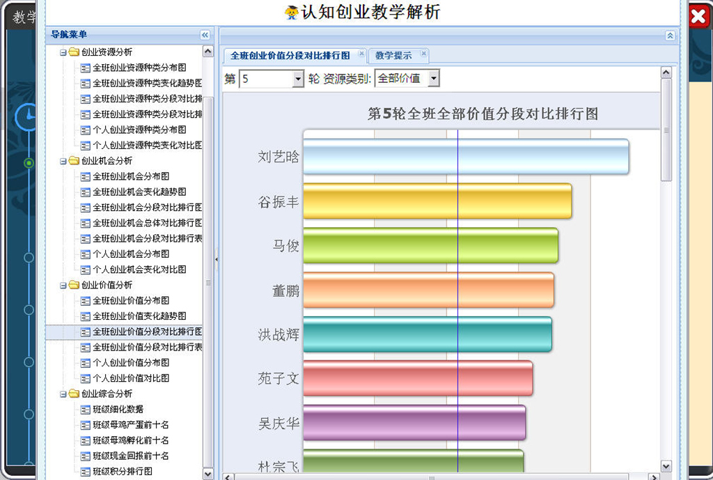Open 个人创业价值对比图 in the tree
713x480 pixels.
click(x=130, y=378)
